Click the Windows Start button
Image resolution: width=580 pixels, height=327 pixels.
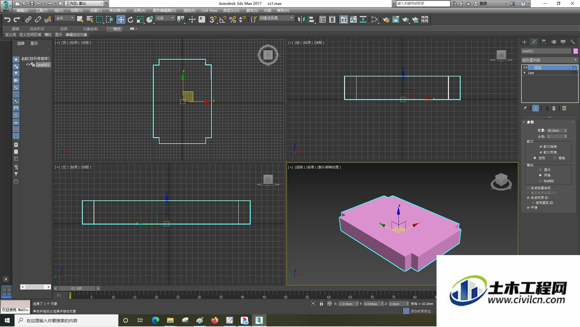(x=7, y=321)
